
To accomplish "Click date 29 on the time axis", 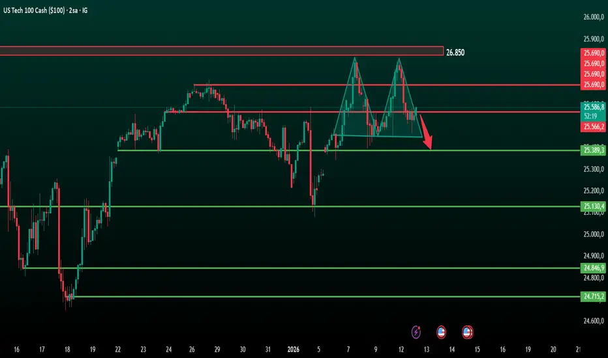I will point(217,350).
